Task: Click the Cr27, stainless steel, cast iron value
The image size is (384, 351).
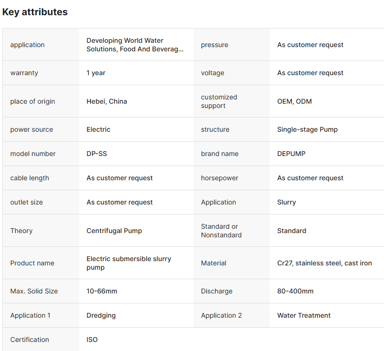Action: pos(324,263)
